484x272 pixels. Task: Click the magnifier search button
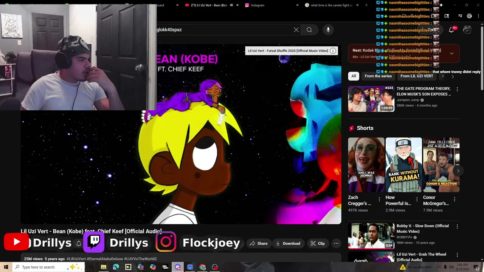309,30
